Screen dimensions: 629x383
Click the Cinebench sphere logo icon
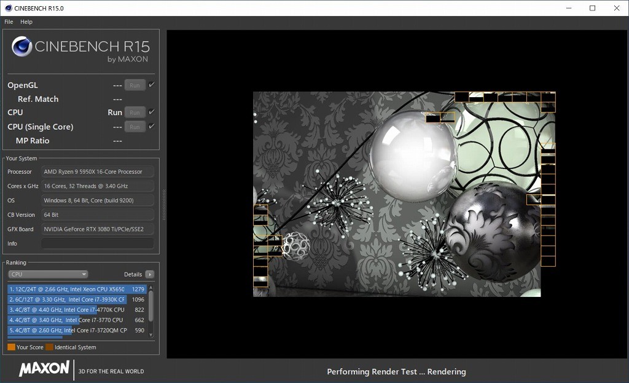pyautogui.click(x=21, y=47)
